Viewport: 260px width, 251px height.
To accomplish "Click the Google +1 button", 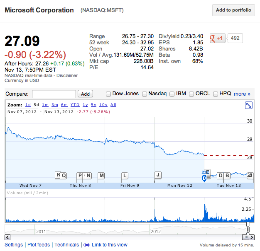I will [217, 39].
